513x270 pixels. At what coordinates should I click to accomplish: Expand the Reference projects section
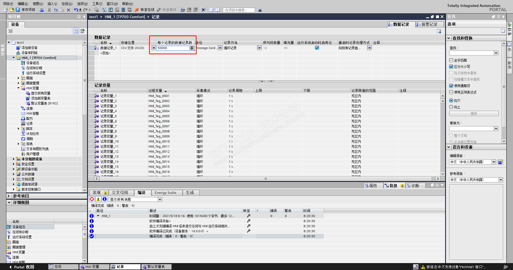click(x=9, y=196)
